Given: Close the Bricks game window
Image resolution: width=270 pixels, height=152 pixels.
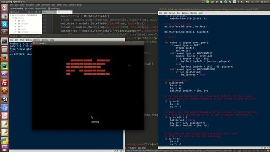Looking at the screenshot, I should tap(34, 43).
